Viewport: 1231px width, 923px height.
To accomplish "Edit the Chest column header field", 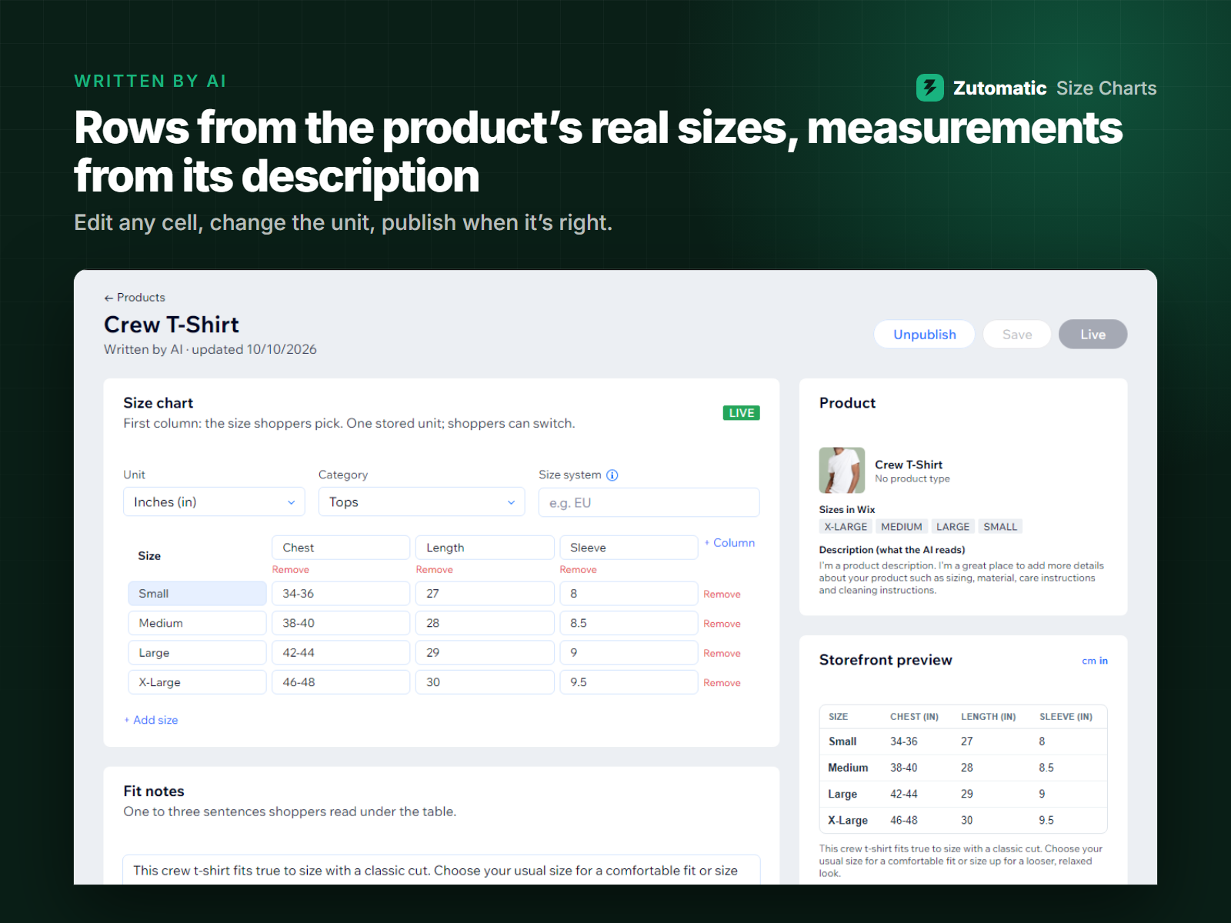I will tap(341, 548).
